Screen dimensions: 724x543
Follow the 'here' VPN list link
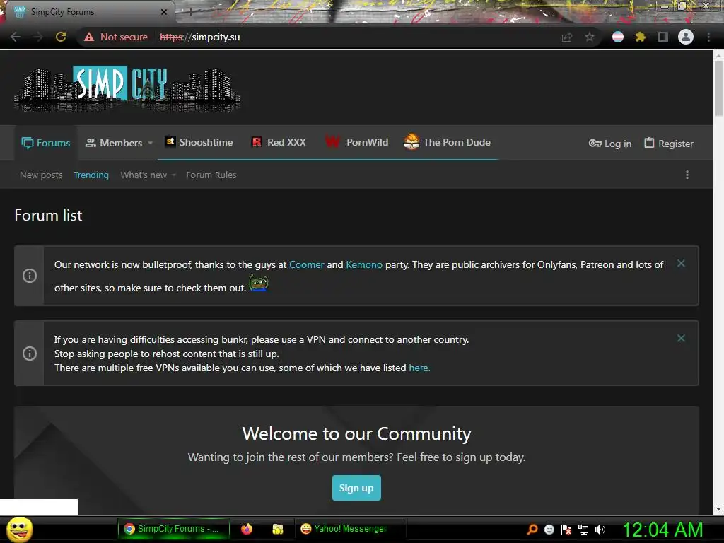[x=419, y=368]
